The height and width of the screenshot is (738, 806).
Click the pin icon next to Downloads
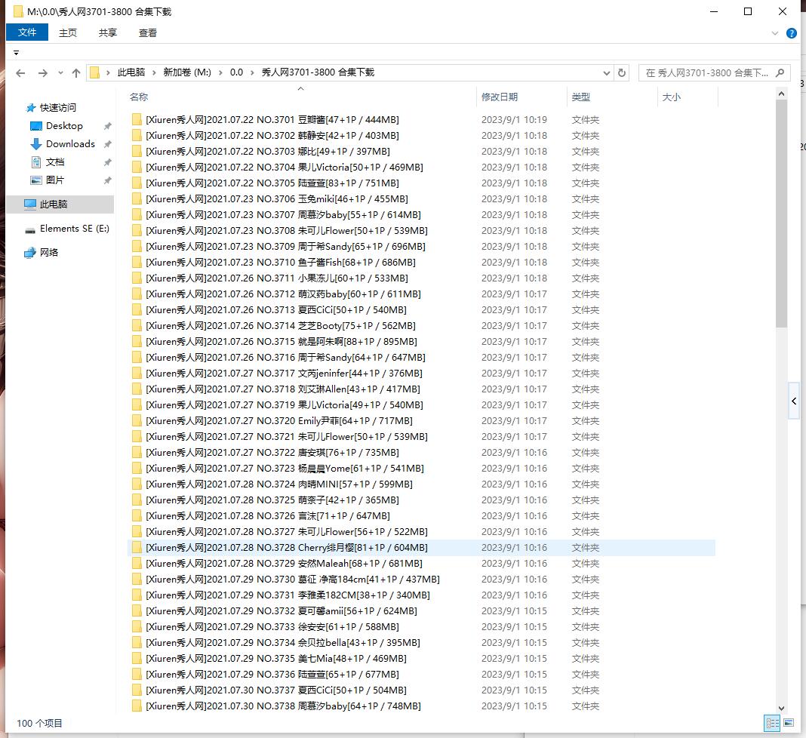click(107, 144)
